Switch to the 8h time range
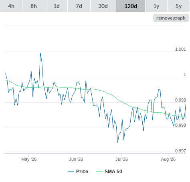Image resolution: width=190 pixels, height=182 pixels. [x=34, y=6]
